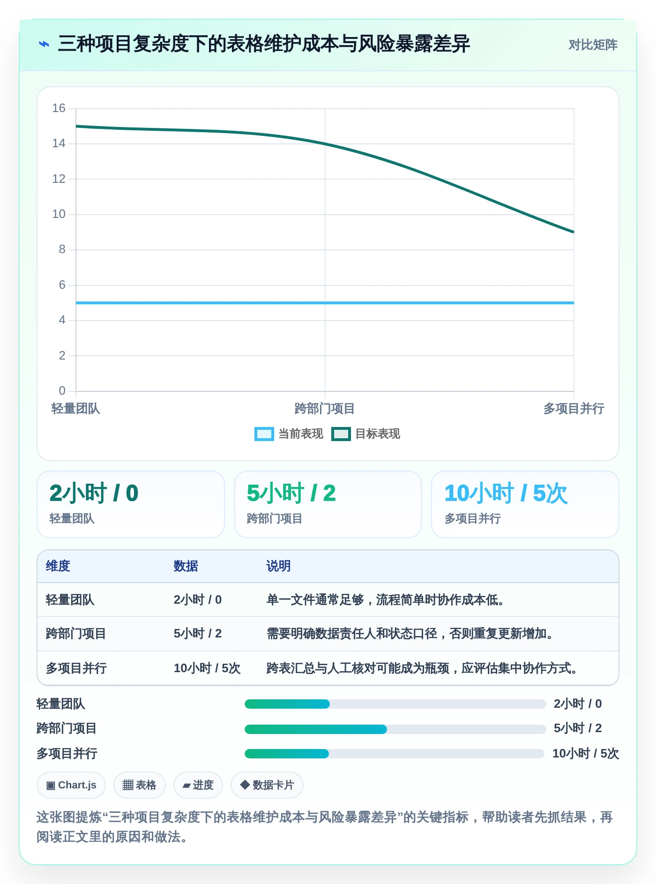
Task: Click the chart title 三种项目复杂度下的表格维护成本
Action: [264, 45]
